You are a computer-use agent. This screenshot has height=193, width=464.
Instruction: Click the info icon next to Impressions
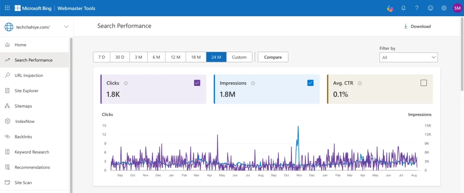point(253,83)
